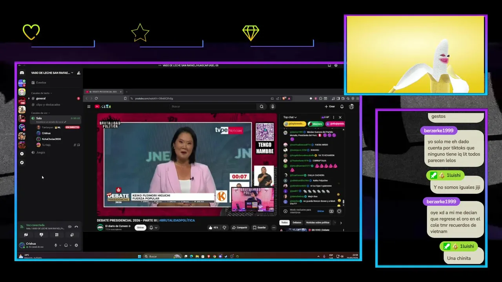502x282 pixels.
Task: Open live chat three-dot options
Action: tap(334, 117)
